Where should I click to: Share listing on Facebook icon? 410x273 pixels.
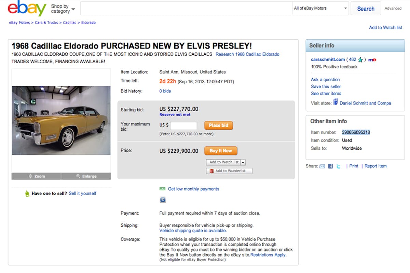point(330,166)
